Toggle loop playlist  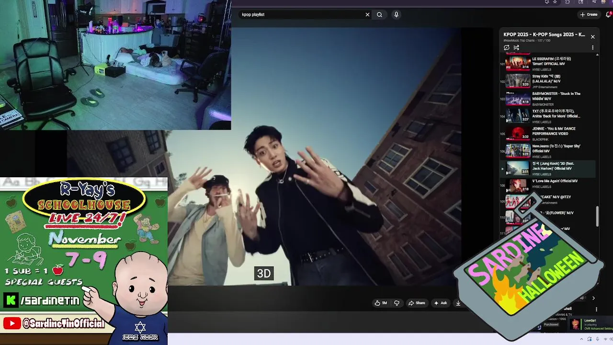507,47
